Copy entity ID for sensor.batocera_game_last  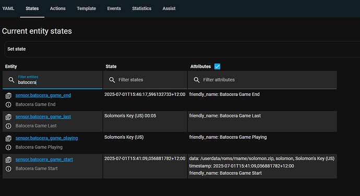8,117
